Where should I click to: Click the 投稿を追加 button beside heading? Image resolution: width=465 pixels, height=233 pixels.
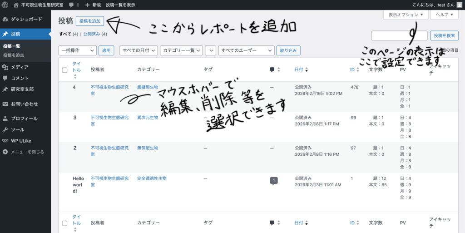coord(90,21)
